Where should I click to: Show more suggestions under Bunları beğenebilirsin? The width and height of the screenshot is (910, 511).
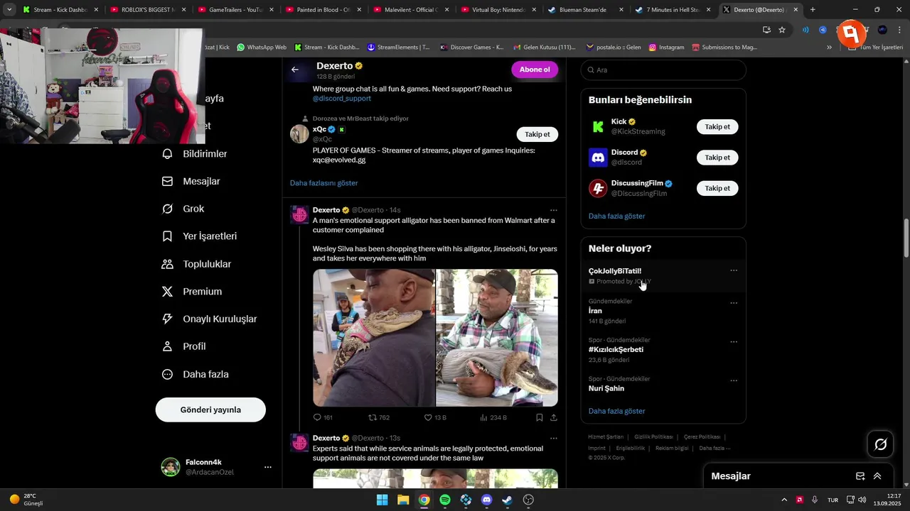(x=616, y=216)
